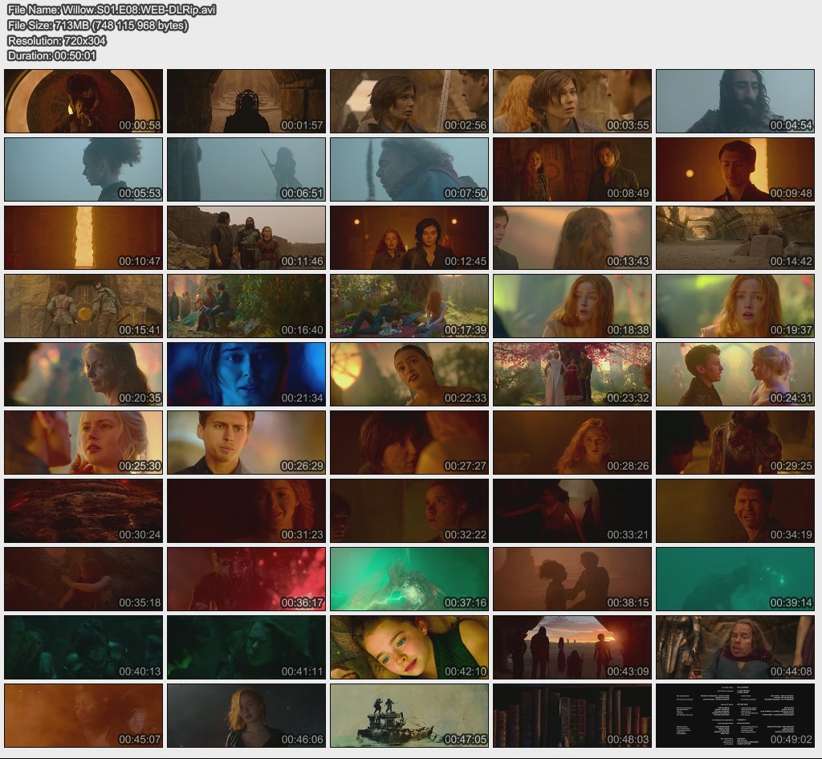Open the frame at 00:02:56
The image size is (822, 759).
(x=409, y=100)
